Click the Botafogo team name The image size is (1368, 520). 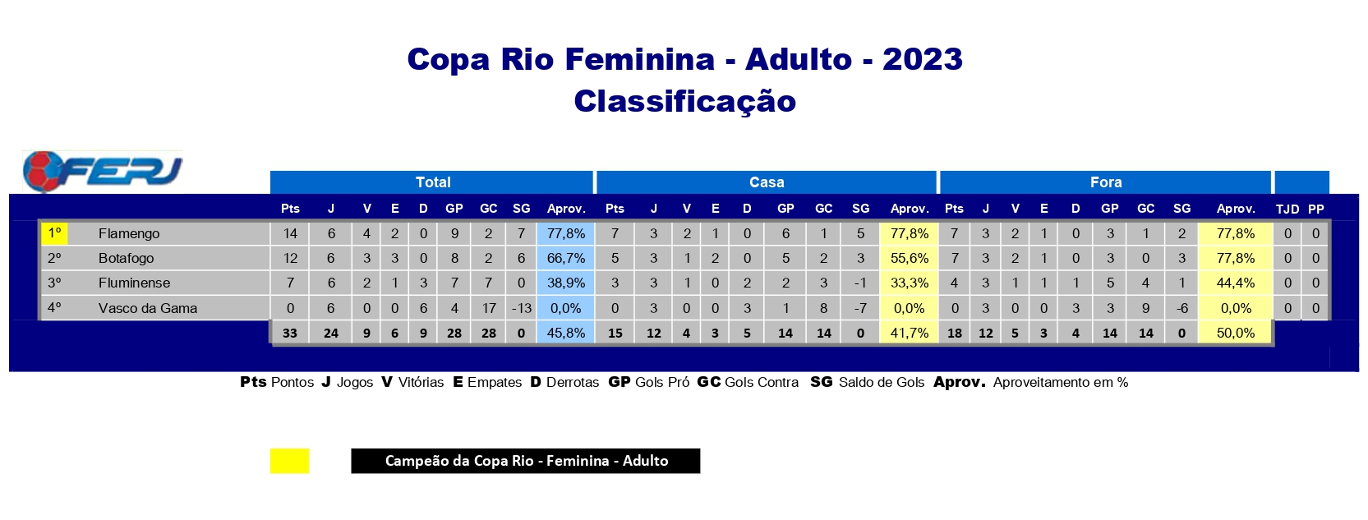(x=126, y=258)
